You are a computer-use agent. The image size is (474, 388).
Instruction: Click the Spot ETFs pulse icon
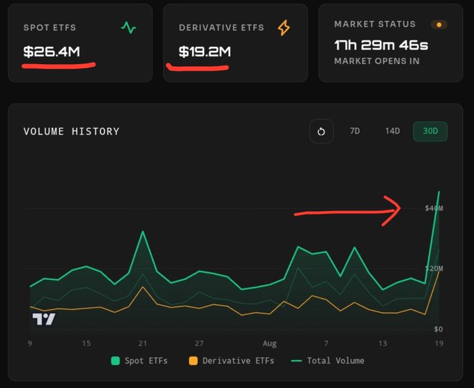tap(128, 27)
